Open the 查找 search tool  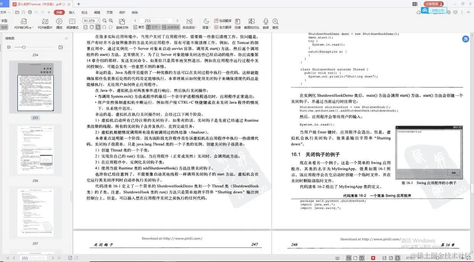click(x=275, y=24)
